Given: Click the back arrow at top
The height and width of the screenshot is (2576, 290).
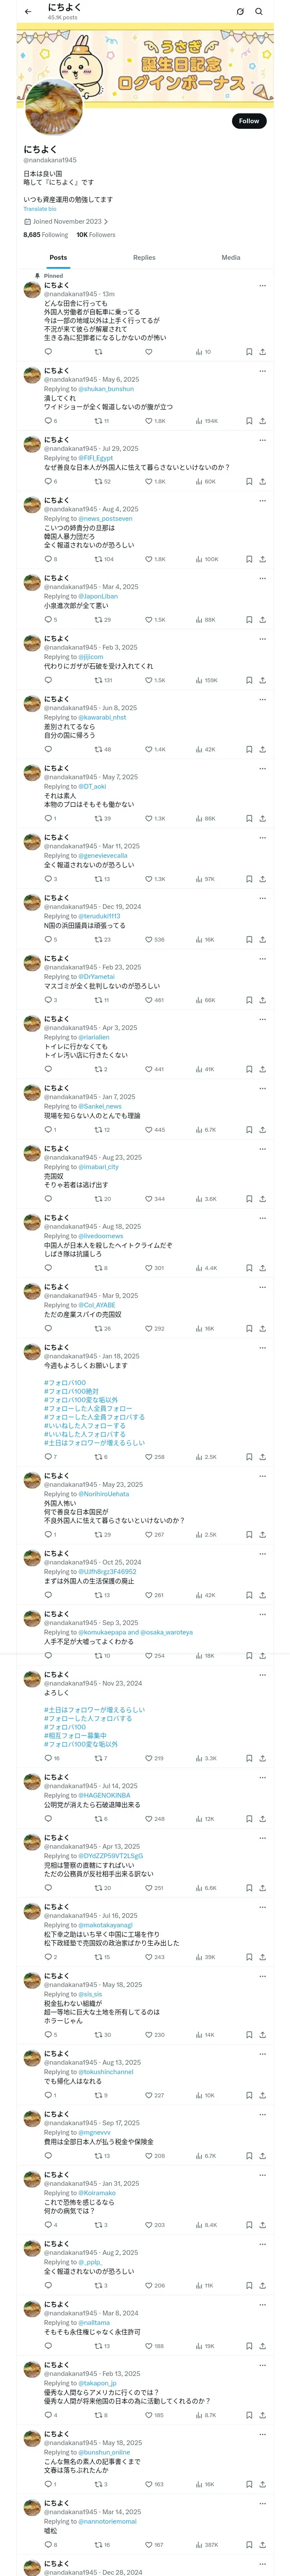Looking at the screenshot, I should (x=28, y=11).
